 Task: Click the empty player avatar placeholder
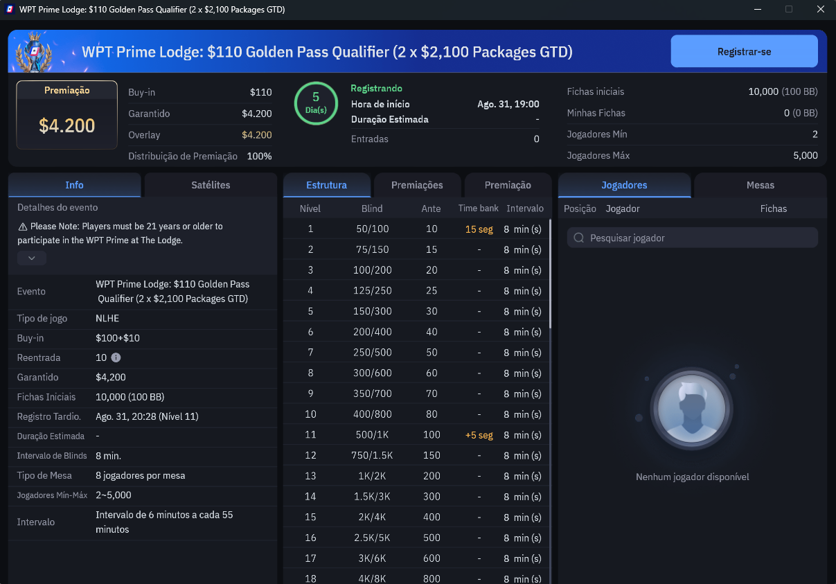(x=692, y=408)
